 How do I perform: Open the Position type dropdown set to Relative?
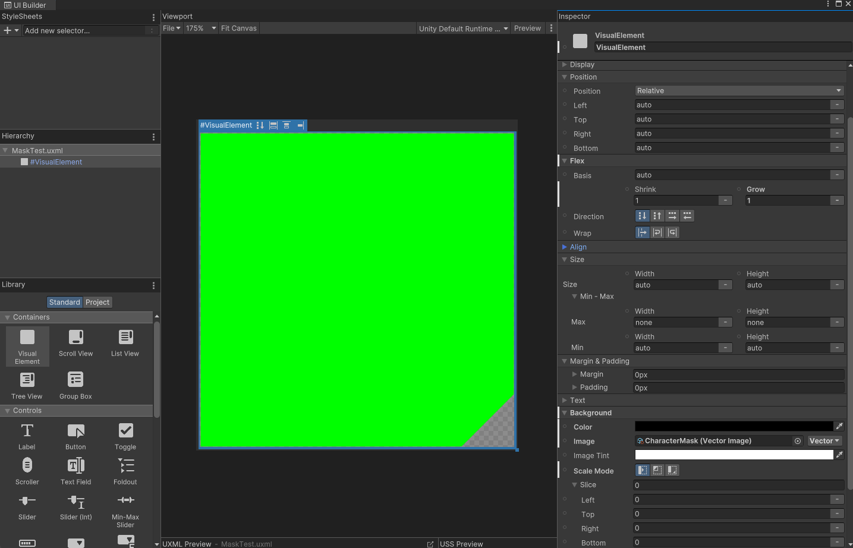coord(739,91)
